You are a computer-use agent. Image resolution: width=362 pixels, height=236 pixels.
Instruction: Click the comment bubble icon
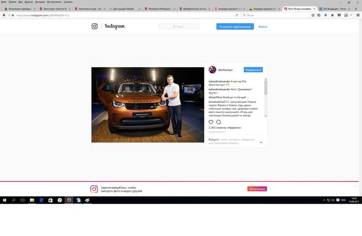[218, 122]
